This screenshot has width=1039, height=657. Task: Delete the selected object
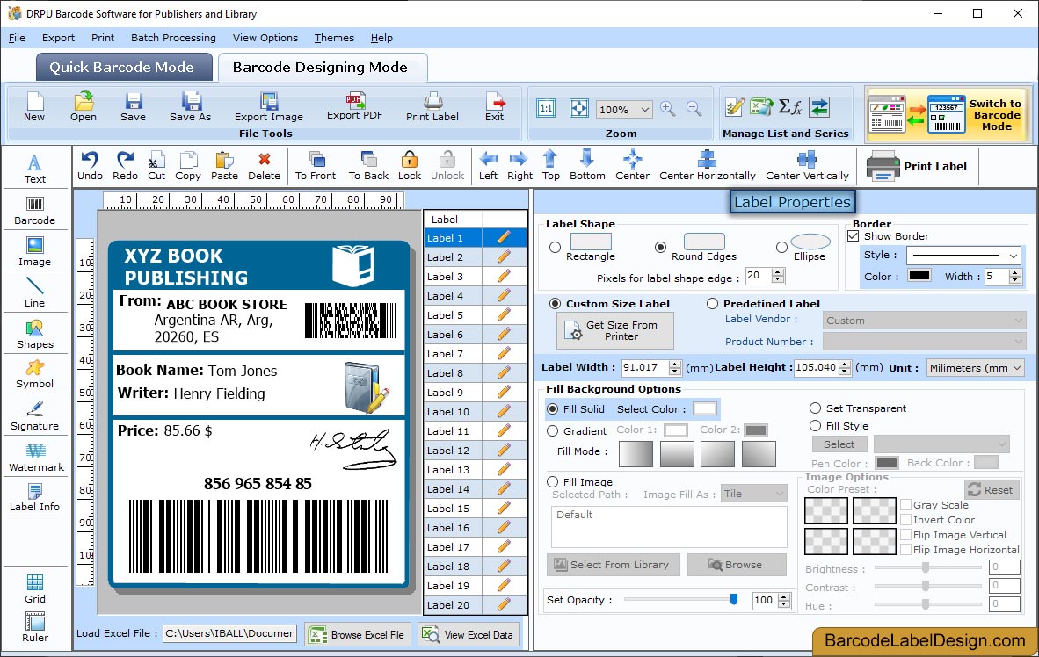pos(265,166)
